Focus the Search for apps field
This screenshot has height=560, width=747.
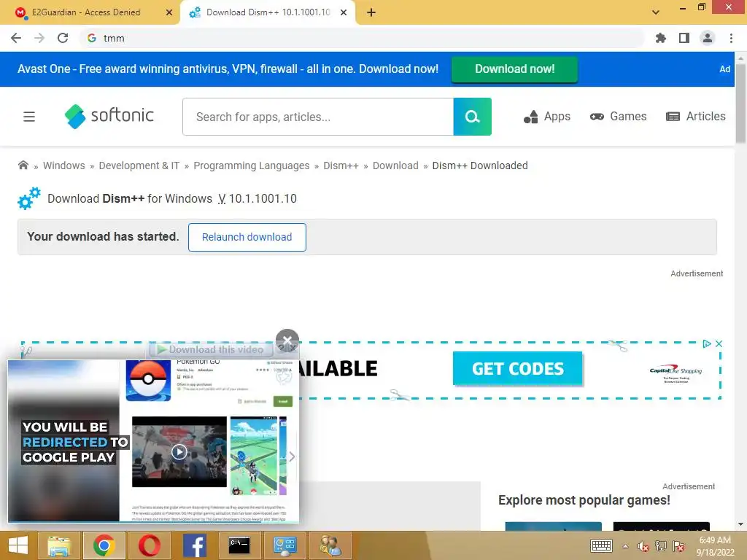tap(318, 117)
